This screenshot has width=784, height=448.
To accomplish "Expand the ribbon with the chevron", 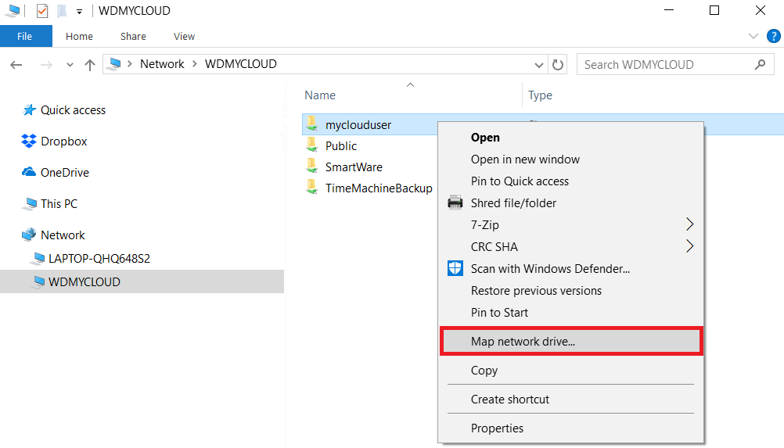I will (753, 36).
